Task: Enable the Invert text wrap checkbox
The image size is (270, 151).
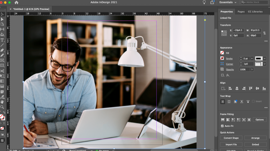Action: (x=253, y=101)
